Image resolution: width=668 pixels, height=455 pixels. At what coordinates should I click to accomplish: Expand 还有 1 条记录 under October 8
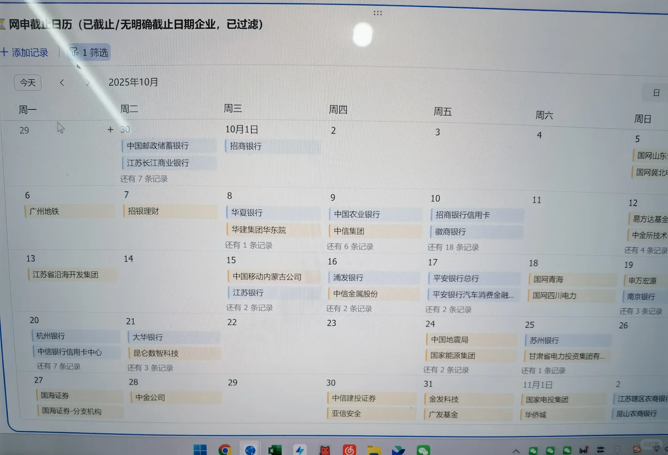(249, 245)
